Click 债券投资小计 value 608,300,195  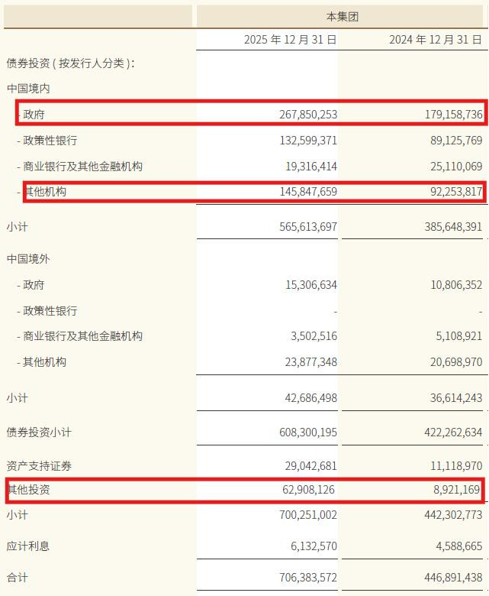pyautogui.click(x=308, y=432)
